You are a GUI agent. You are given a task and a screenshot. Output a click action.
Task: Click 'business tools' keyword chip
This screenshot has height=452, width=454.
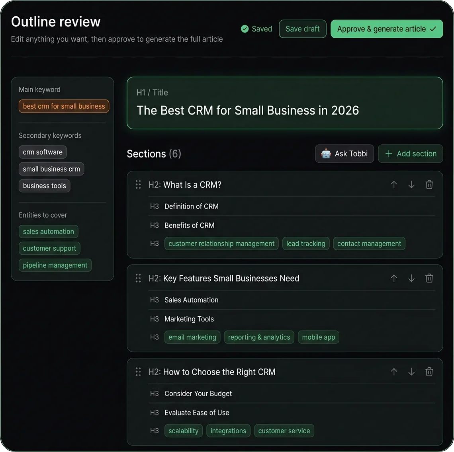pos(45,186)
